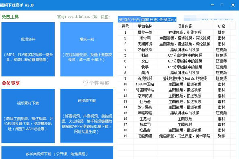Select the 快手 platform cell
This screenshot has width=239, height=159.
pos(145,67)
